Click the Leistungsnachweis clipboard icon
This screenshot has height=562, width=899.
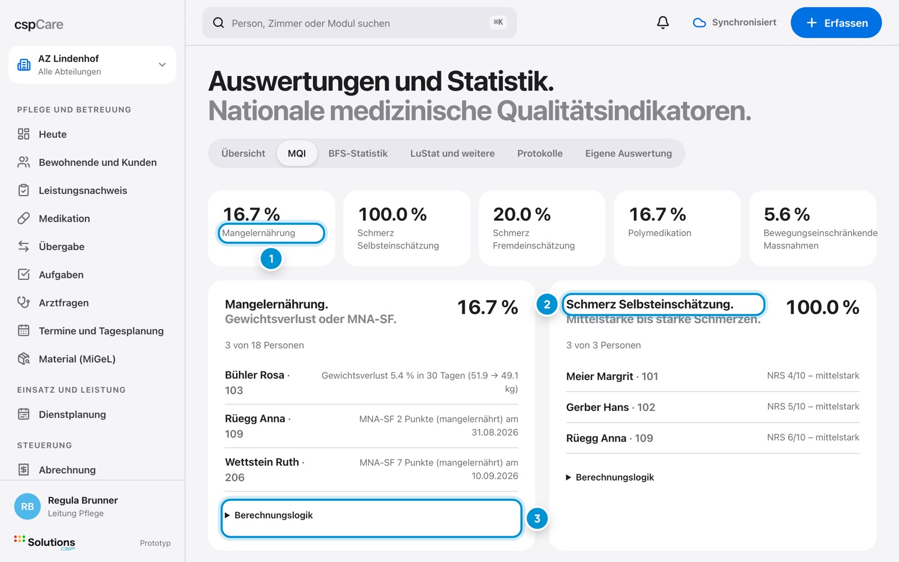pos(24,190)
